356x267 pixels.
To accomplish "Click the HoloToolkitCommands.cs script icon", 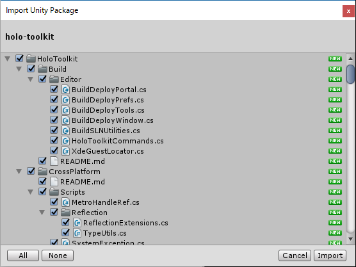I will click(x=65, y=141).
